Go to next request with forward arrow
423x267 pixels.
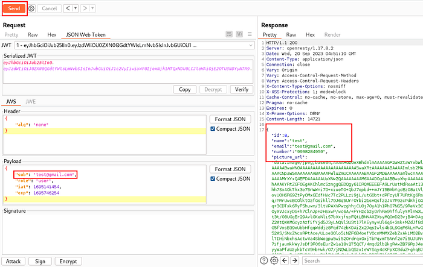tap(85, 8)
